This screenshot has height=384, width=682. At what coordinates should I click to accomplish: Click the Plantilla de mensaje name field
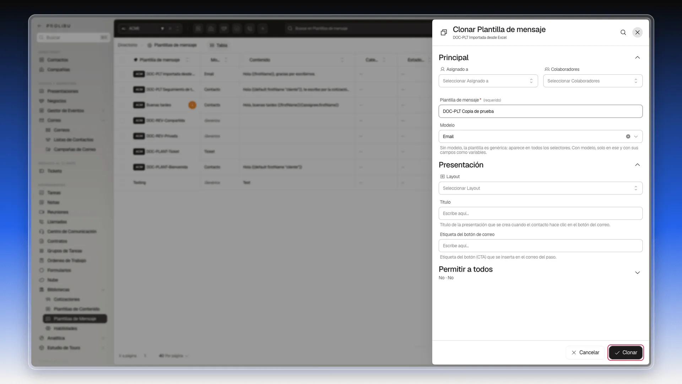pyautogui.click(x=540, y=111)
